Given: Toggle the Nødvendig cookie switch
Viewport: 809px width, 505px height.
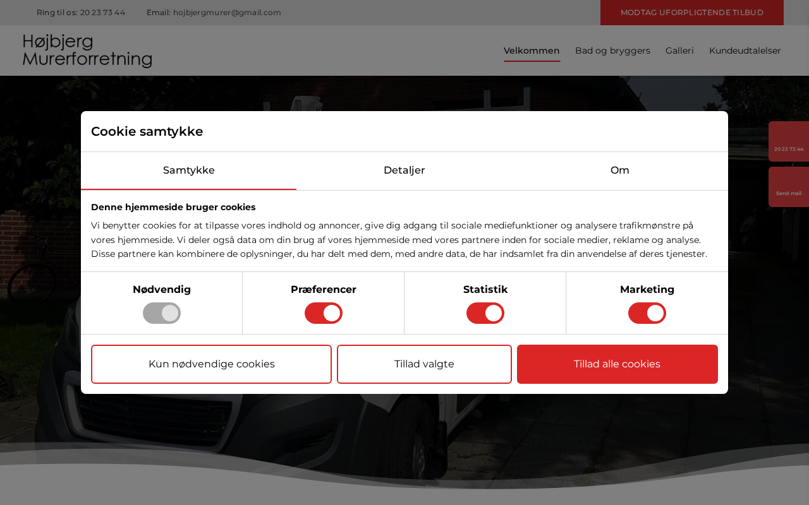Looking at the screenshot, I should tap(162, 313).
